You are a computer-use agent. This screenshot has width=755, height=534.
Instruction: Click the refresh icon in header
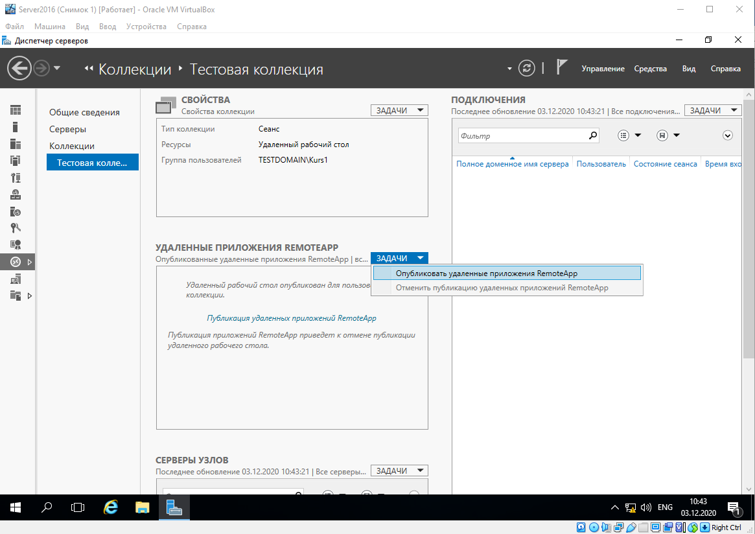(528, 69)
